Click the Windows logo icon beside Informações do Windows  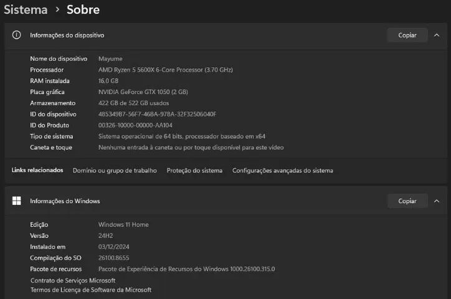[17, 201]
